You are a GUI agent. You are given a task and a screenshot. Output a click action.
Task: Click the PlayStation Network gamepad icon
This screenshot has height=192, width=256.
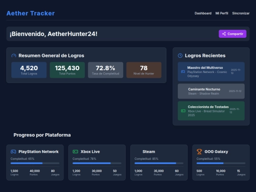pyautogui.click(x=13, y=152)
